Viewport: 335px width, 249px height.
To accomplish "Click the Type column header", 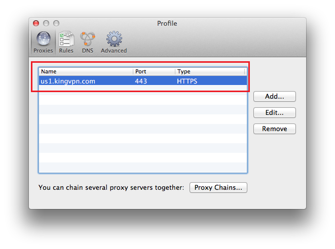I will click(210, 71).
